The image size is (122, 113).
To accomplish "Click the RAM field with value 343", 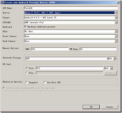I will pos(50,49).
